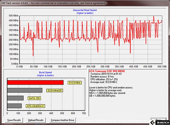Screen dimensions: 170x125
Task: Click the KBench logo watermark
Action: pyautogui.click(x=160, y=123)
